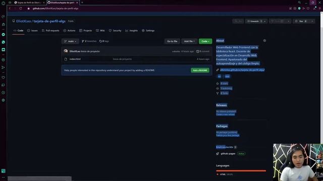Open the ElliotXLeo commit author avatar
Screen dimensions: 323x181
click(x=66, y=51)
